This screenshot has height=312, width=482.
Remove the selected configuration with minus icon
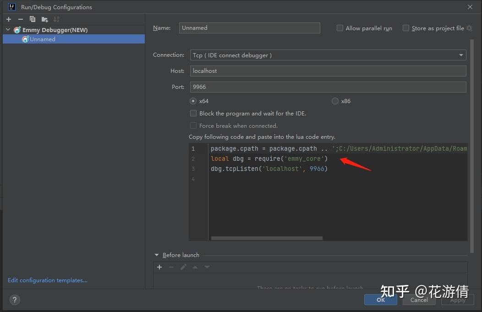[20, 19]
